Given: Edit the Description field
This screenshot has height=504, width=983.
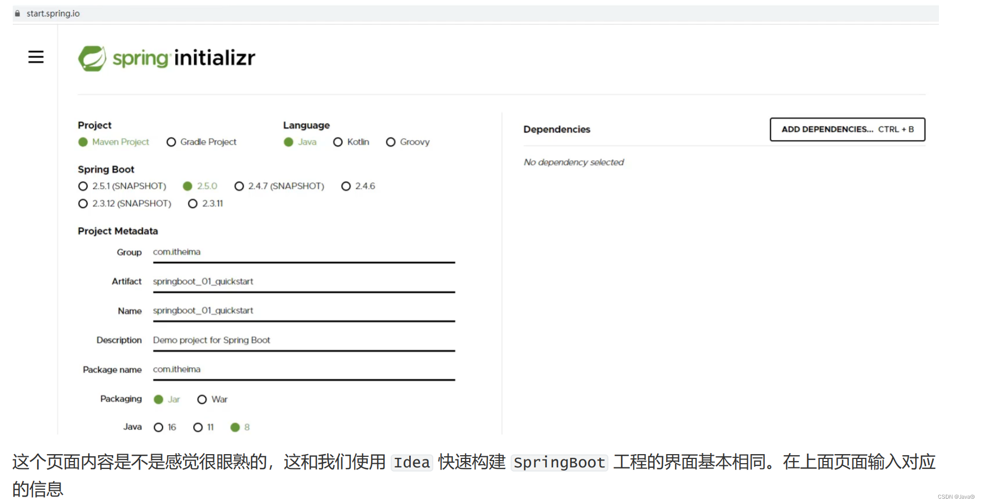Looking at the screenshot, I should (303, 341).
